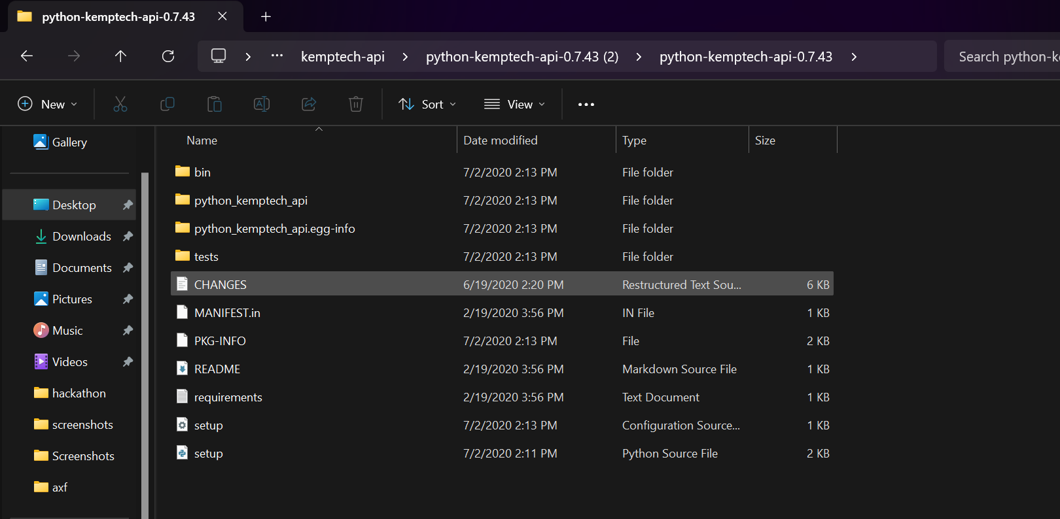Select the MANIFEST.in file

point(502,313)
